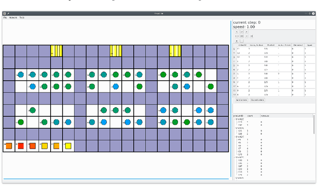Open the Tools menu
The width and height of the screenshot is (318, 186).
[22, 18]
